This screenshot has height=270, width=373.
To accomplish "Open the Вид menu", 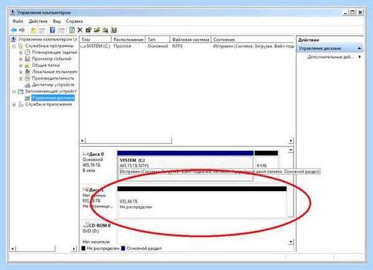I will point(57,21).
